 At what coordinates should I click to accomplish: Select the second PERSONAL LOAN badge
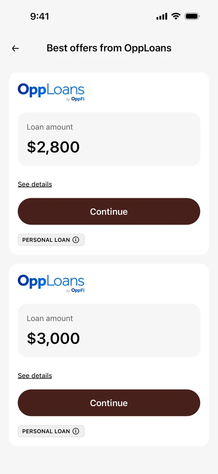(x=51, y=431)
